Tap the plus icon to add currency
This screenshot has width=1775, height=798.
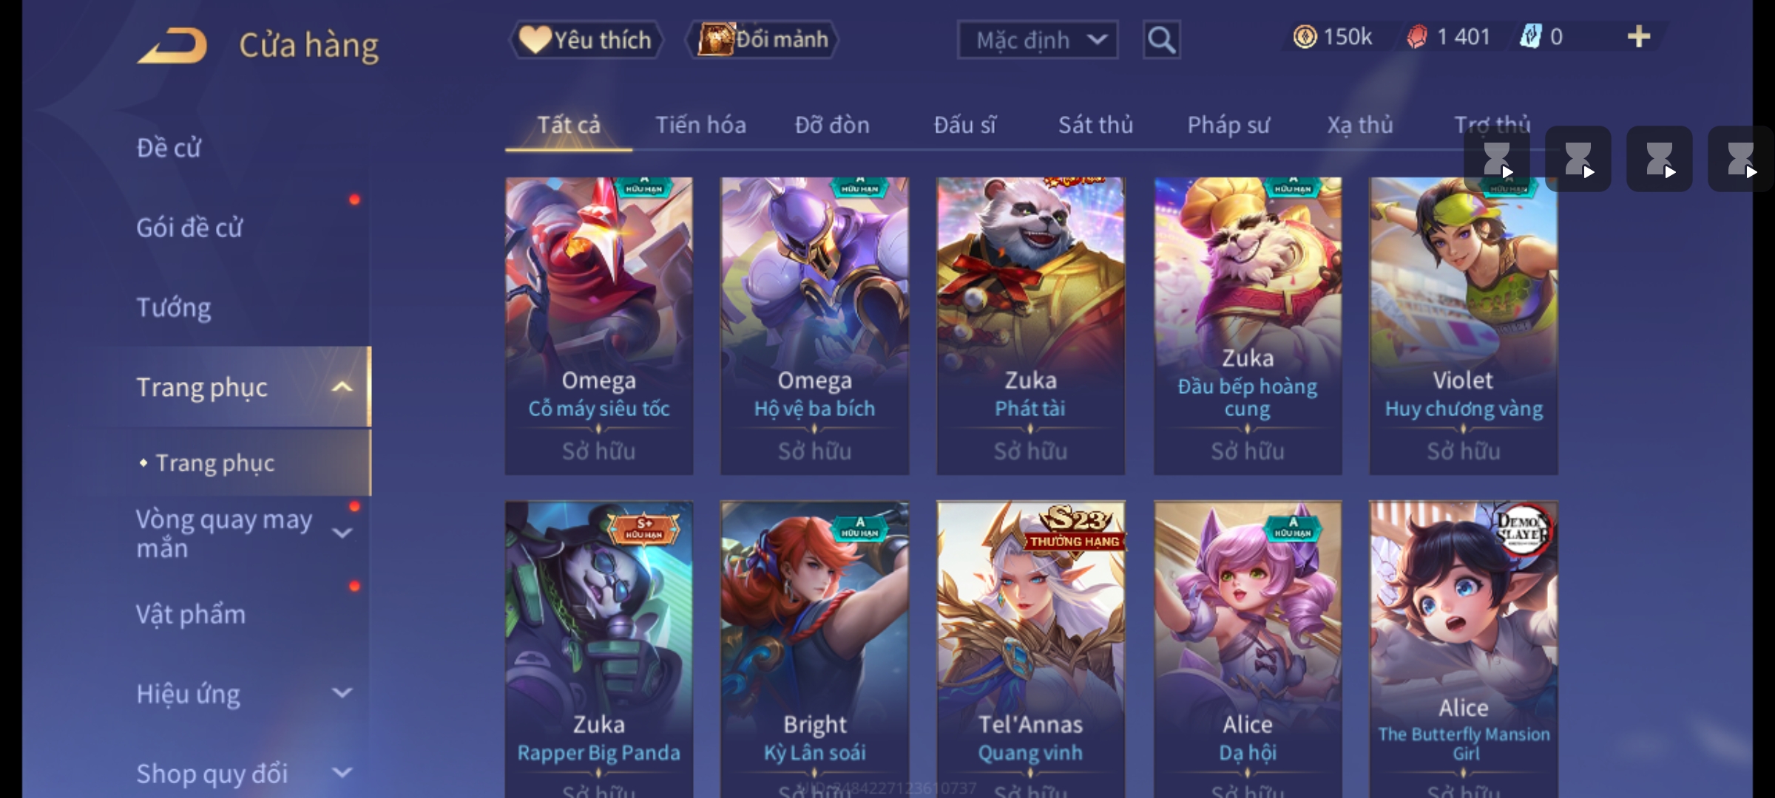(1639, 37)
